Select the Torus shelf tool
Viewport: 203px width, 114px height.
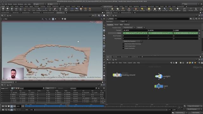coord(16,9)
